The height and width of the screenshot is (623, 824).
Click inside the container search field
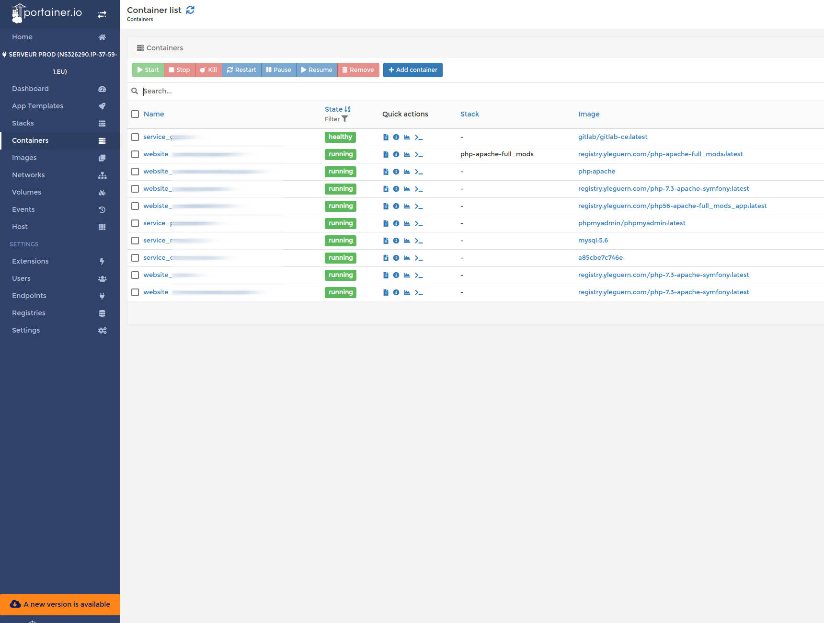coord(240,91)
